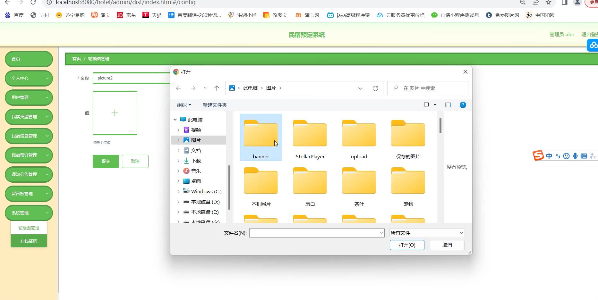Screen dimensions: 598x300
Task: Click the image upload plus box
Action: pyautogui.click(x=115, y=113)
